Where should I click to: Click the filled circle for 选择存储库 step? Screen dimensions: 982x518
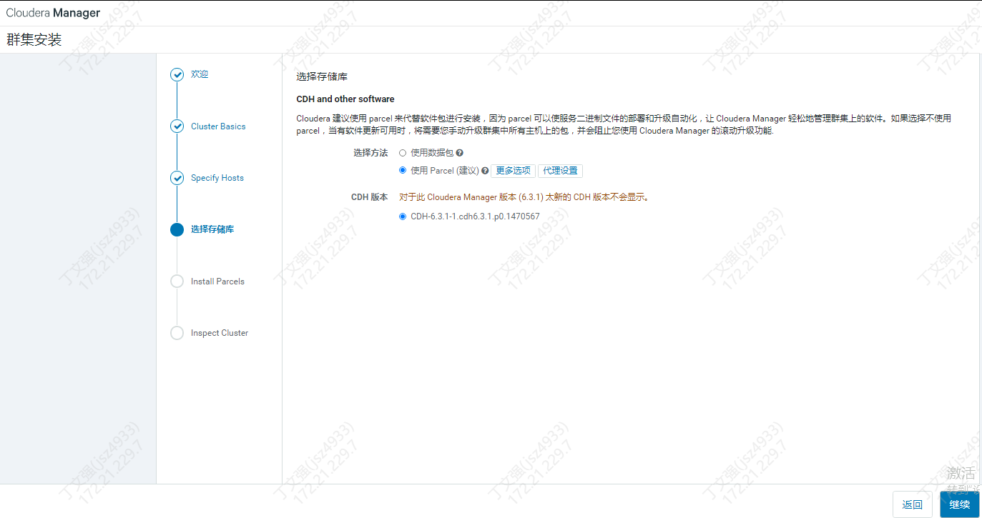pos(177,229)
